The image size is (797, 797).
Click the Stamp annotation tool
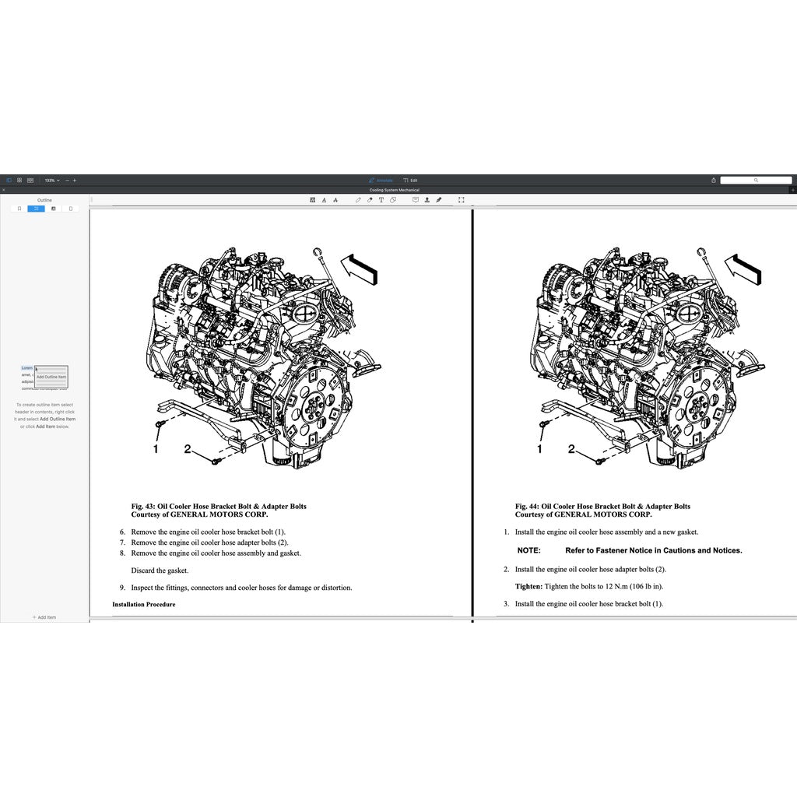[x=427, y=199]
